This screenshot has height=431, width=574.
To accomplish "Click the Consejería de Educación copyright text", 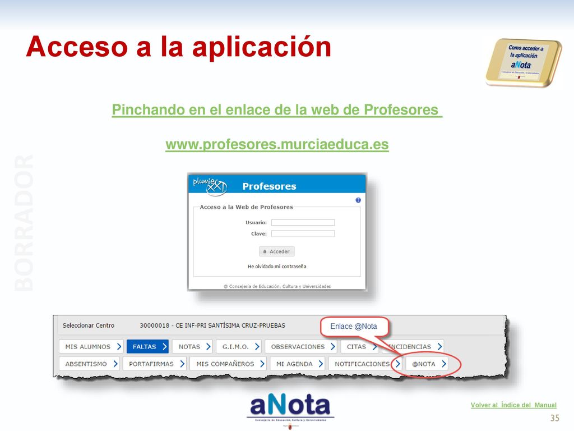I will tap(277, 286).
